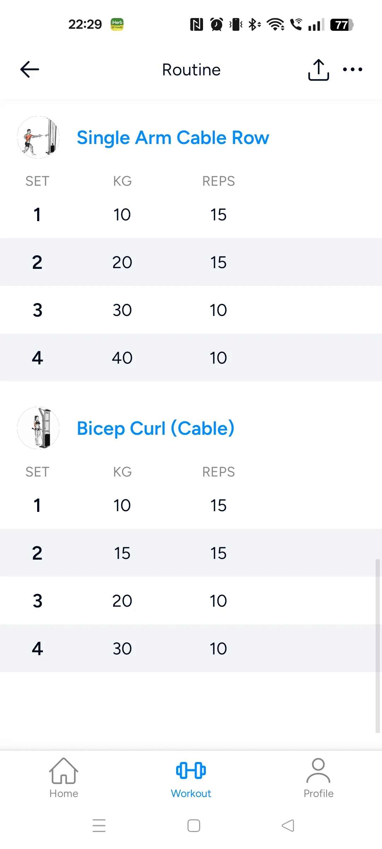Tap the Single Arm Cable Row thumbnail
The image size is (382, 849).
38,137
